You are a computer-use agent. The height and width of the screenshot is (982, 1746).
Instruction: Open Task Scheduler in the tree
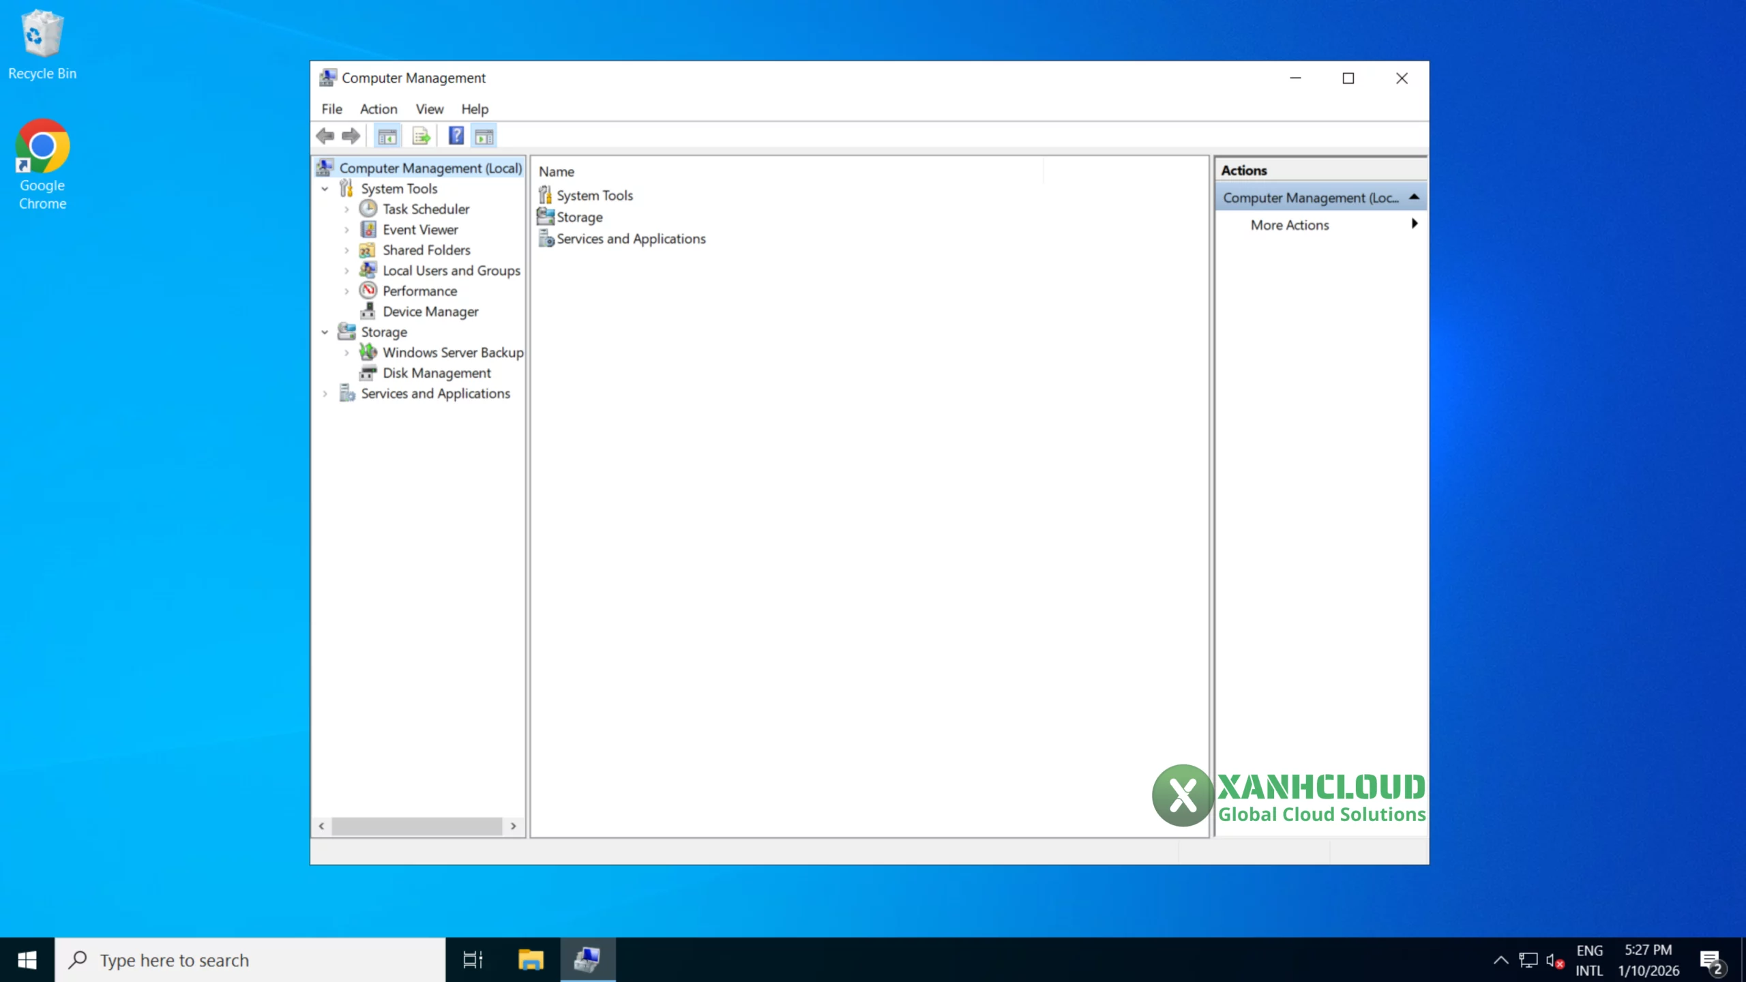(426, 209)
